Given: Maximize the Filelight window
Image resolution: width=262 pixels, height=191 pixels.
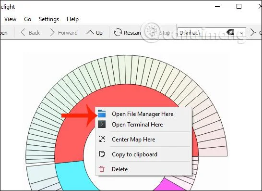Looking at the screenshot, I should [239, 6].
